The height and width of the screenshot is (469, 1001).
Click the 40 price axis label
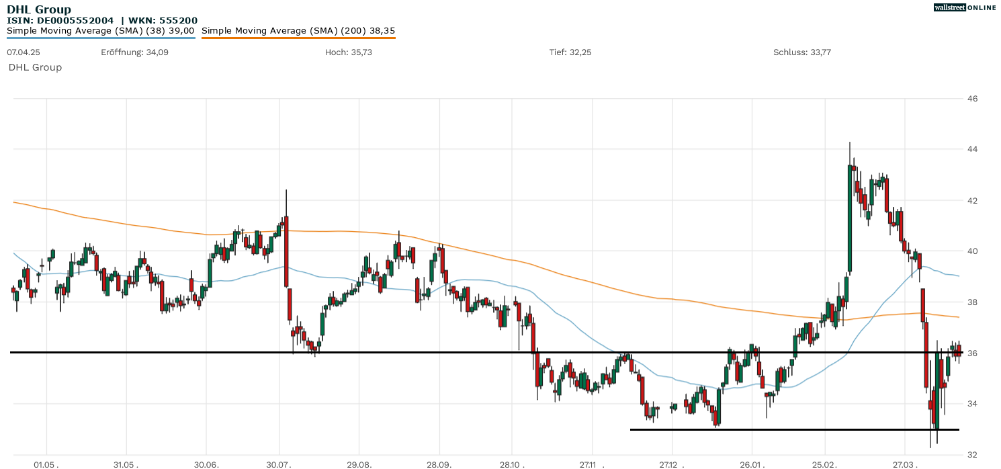[972, 251]
